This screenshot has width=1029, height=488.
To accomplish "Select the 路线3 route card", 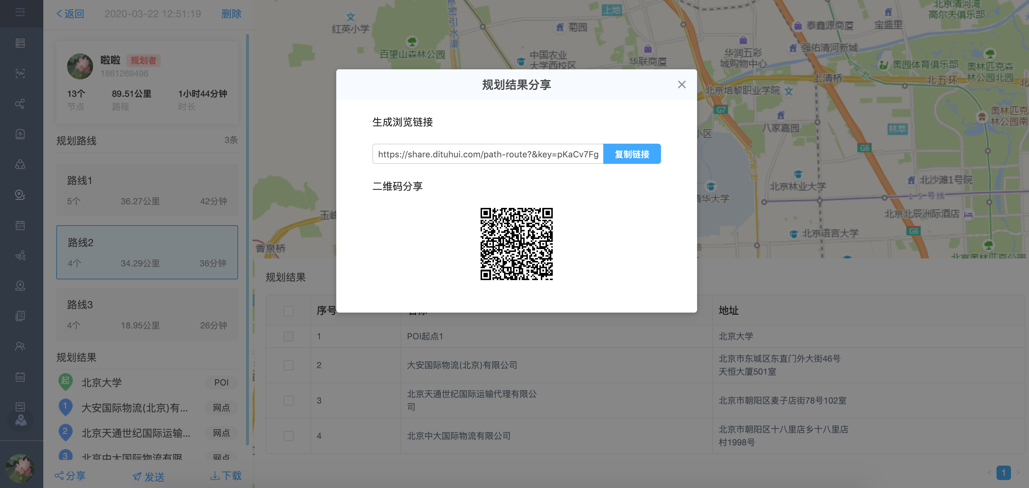I will pos(147,314).
